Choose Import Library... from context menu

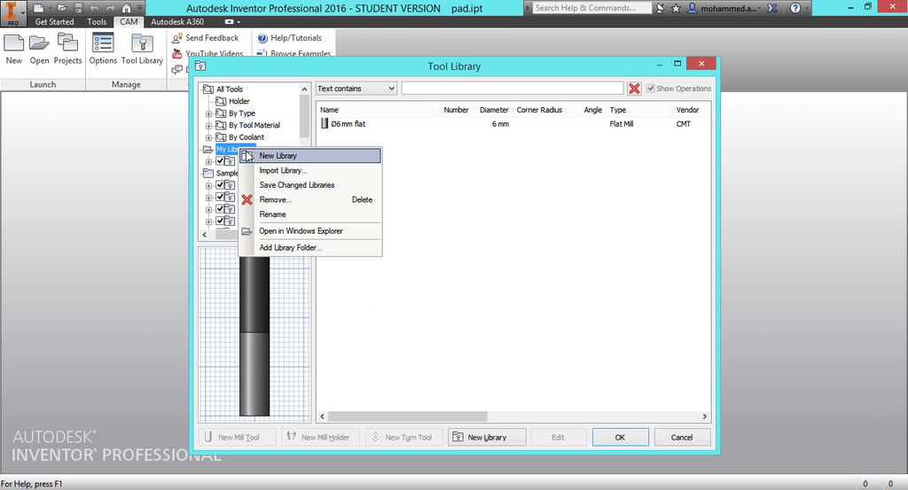[x=310, y=171]
